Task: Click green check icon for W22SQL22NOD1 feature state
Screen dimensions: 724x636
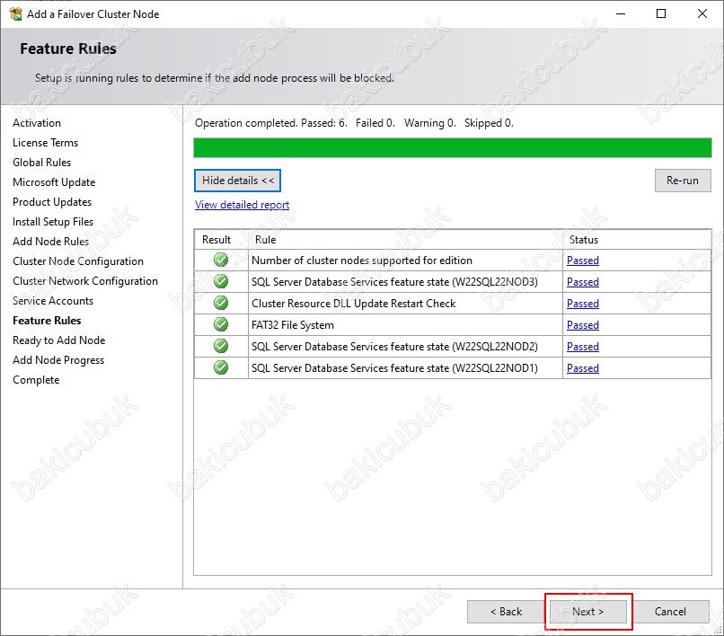Action: tap(221, 367)
